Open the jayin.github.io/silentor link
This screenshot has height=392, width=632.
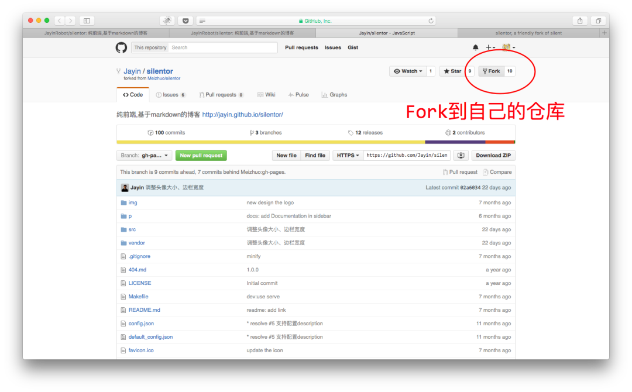(243, 115)
